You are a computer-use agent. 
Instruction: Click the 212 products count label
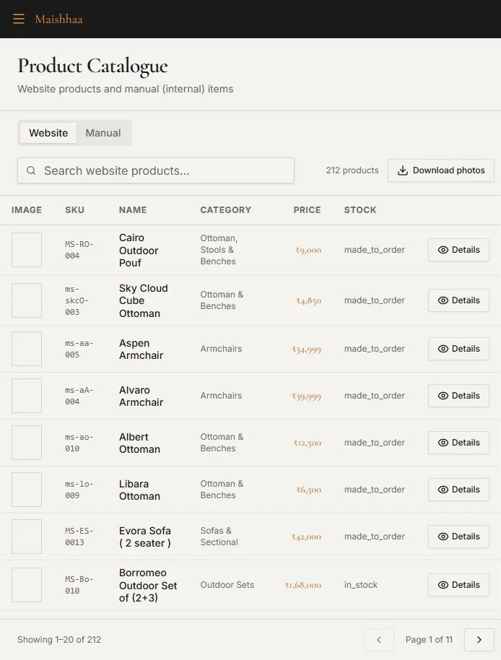[x=352, y=170]
